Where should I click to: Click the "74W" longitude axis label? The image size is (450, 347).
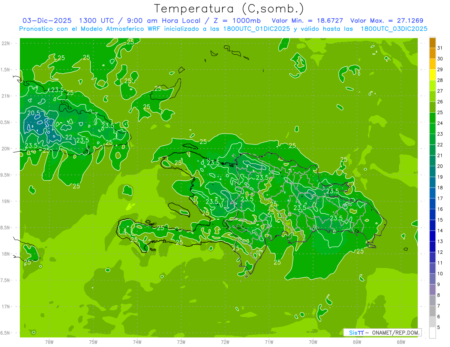[137, 342]
